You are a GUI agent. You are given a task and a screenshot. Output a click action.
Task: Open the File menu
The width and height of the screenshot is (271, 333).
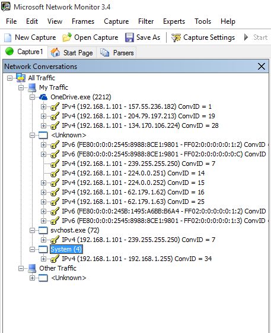point(11,21)
